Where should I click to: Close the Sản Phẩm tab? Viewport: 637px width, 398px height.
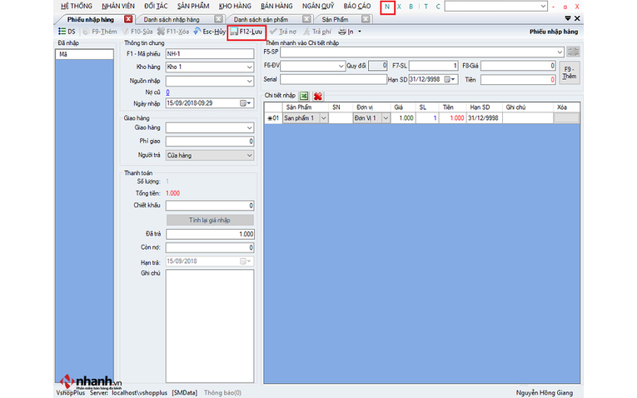pyautogui.click(x=366, y=19)
